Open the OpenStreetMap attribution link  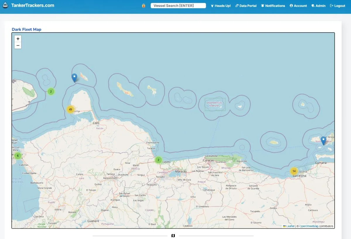click(309, 226)
